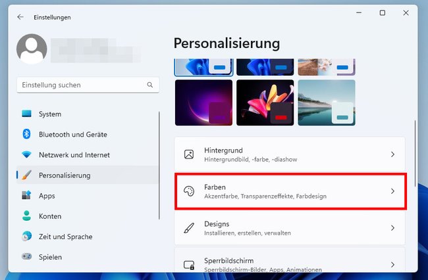Screen dimensions: 428x280
Task: Open System settings label
Action: pos(50,114)
